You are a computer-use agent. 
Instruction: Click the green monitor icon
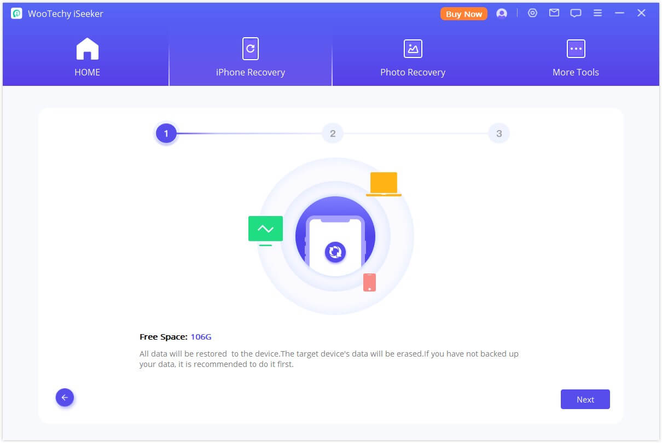click(x=265, y=230)
